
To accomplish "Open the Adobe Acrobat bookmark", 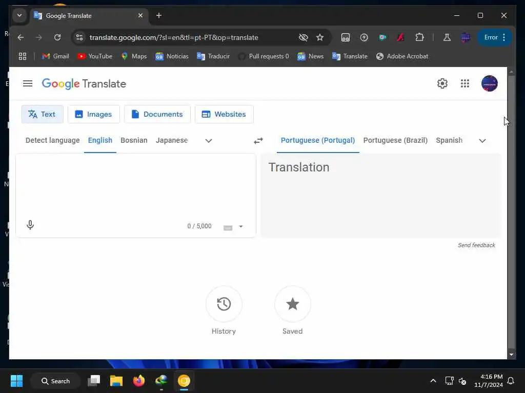I will (402, 56).
